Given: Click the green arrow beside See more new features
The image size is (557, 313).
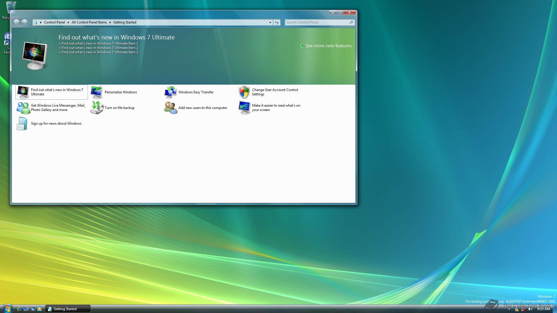Looking at the screenshot, I should (x=302, y=46).
